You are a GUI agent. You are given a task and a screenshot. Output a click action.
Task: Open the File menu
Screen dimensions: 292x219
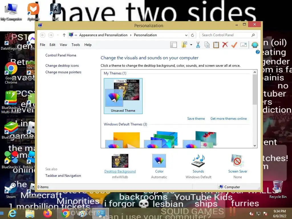point(42,45)
